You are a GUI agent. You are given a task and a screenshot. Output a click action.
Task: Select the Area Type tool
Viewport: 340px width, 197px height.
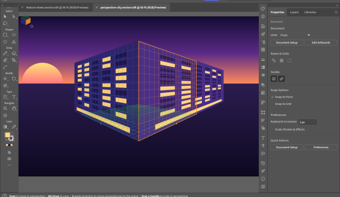pyautogui.click(x=5, y=97)
